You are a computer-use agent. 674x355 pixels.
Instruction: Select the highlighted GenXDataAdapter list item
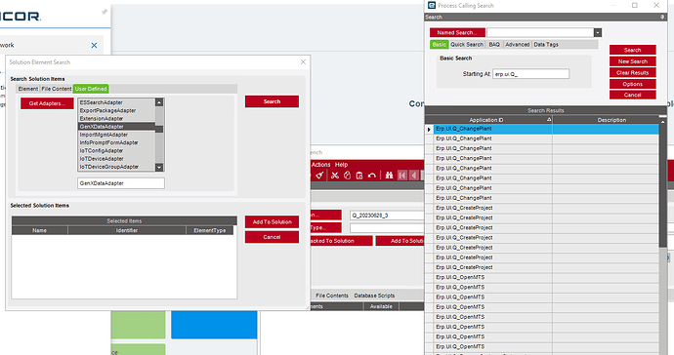tap(116, 127)
